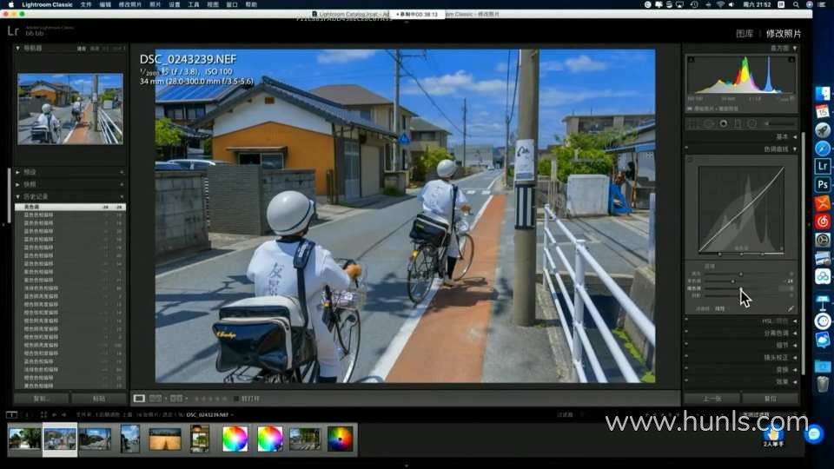The width and height of the screenshot is (834, 469).
Task: Open the Trash in the Dock
Action: [x=823, y=384]
